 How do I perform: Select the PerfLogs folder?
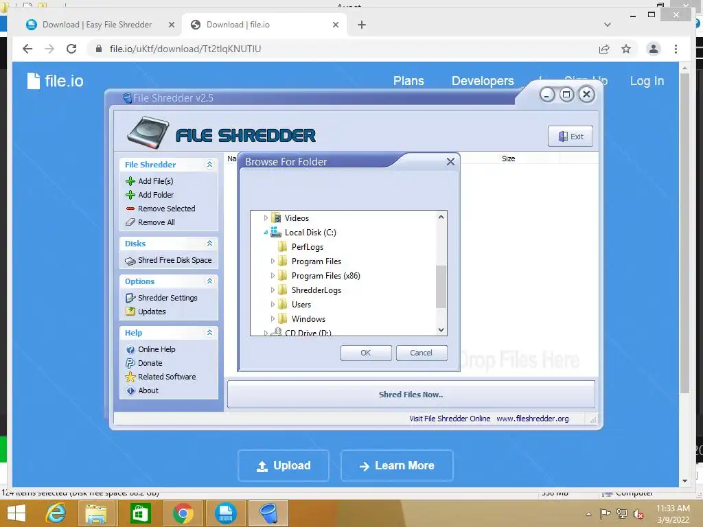pyautogui.click(x=307, y=247)
